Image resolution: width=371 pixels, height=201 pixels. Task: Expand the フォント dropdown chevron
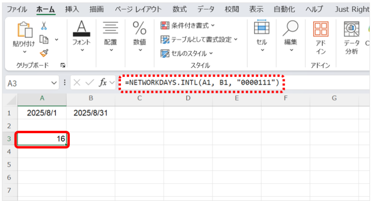[x=82, y=50]
